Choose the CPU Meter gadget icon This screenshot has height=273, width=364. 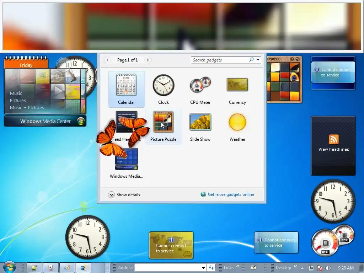pyautogui.click(x=200, y=85)
